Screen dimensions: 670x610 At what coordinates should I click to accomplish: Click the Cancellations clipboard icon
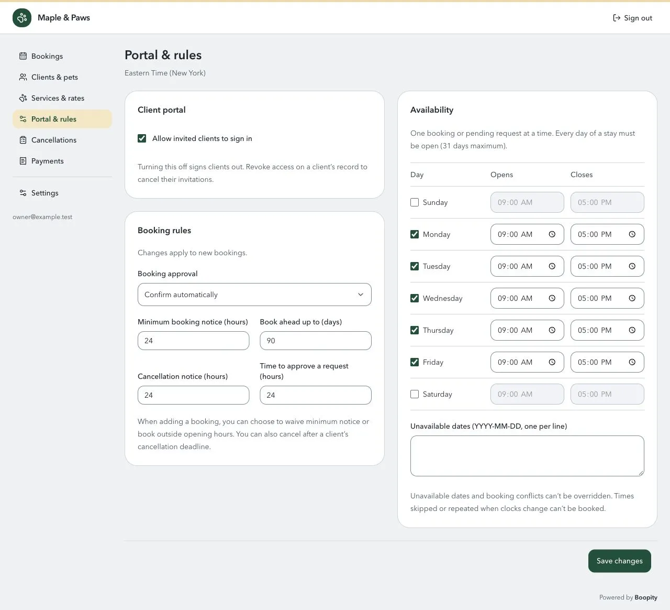23,140
